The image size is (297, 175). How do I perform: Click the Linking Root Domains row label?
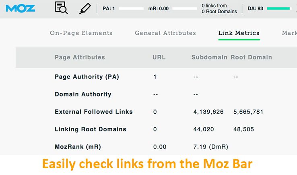(x=91, y=129)
